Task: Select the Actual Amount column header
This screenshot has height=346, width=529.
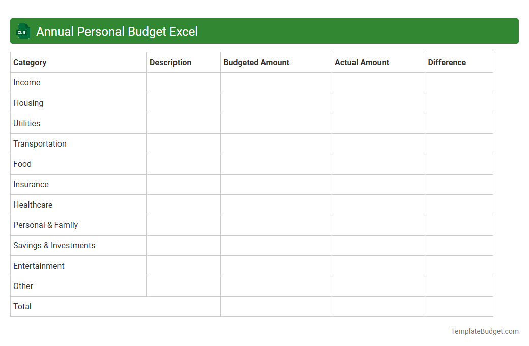Action: point(362,62)
